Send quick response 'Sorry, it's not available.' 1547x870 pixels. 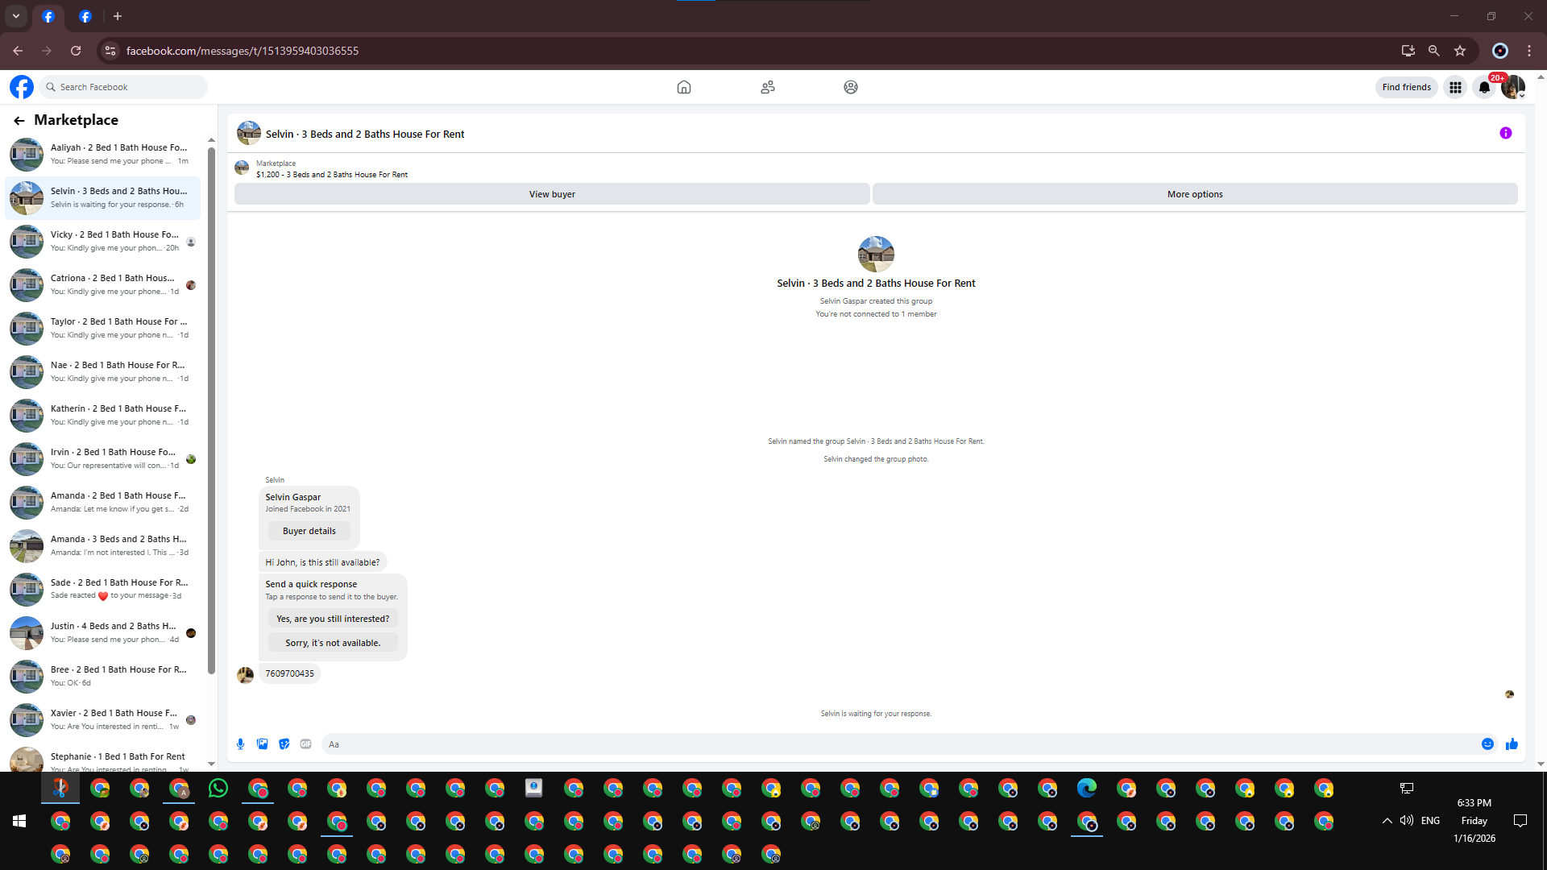(332, 643)
